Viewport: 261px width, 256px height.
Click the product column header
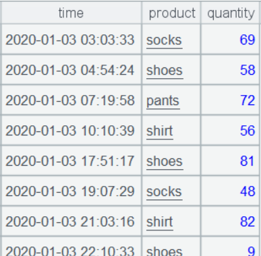[x=171, y=13]
